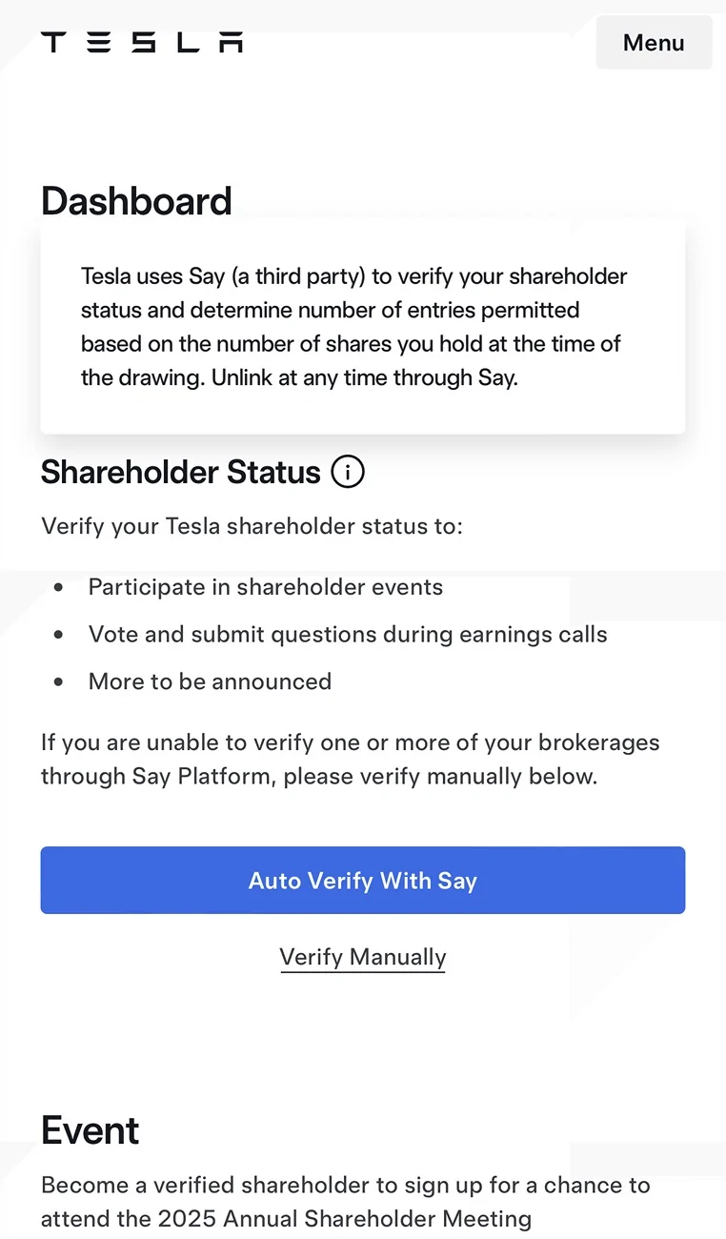
Task: Click the Dashboard page heading
Action: (x=136, y=201)
